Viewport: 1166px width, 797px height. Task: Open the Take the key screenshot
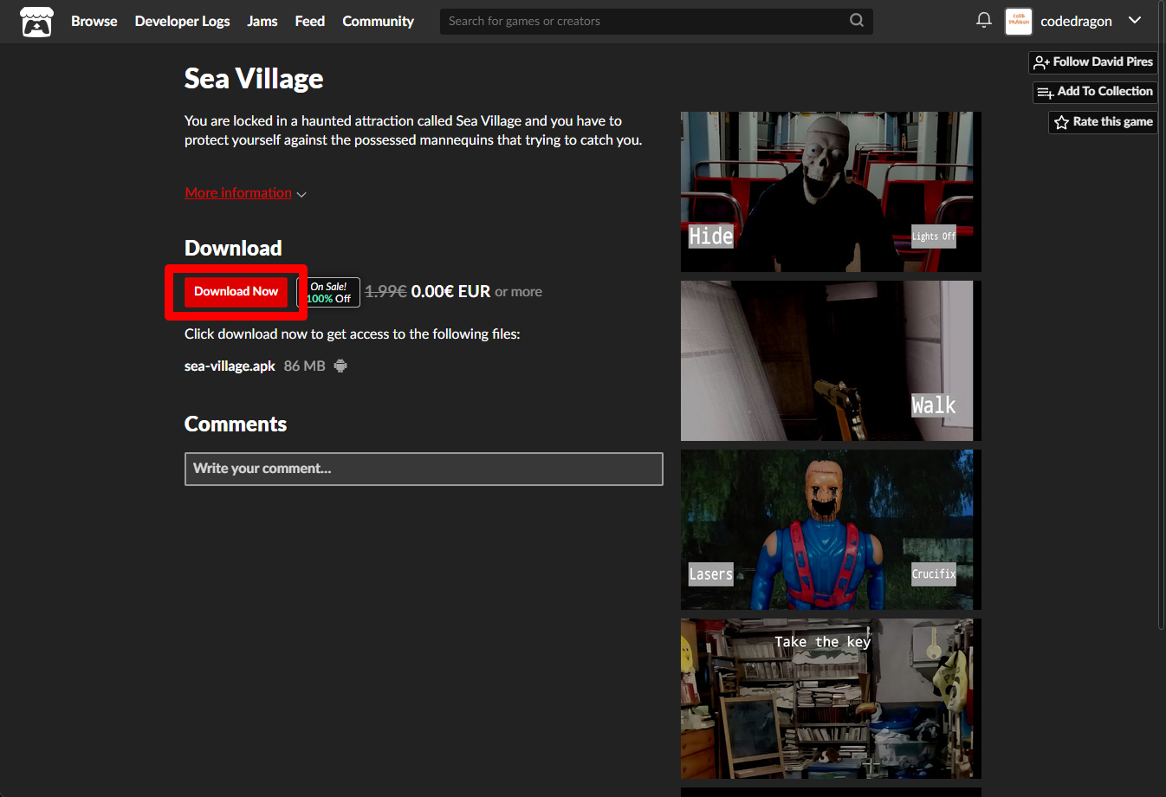click(831, 698)
